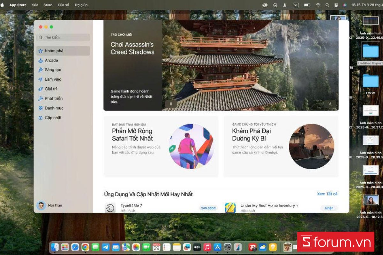Open Danh mục categories list
383x255 pixels.
pos(63,108)
